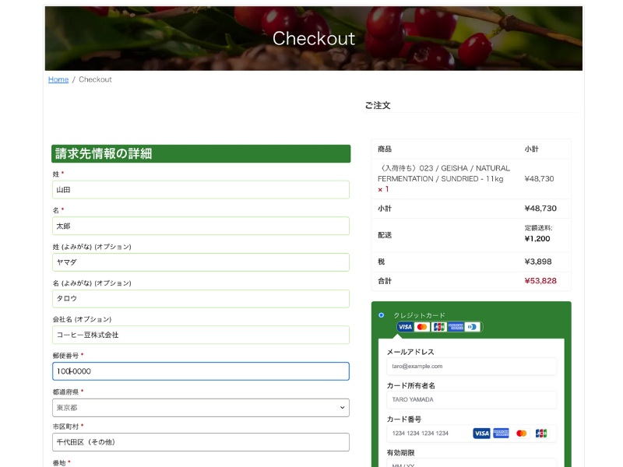Click the American Express logo under クレジットカード label
Screen dimensions: 623x467
tap(456, 327)
